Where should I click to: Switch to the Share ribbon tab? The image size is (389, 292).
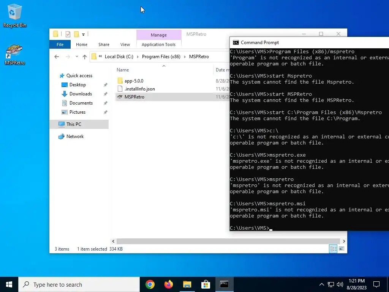pos(104,44)
